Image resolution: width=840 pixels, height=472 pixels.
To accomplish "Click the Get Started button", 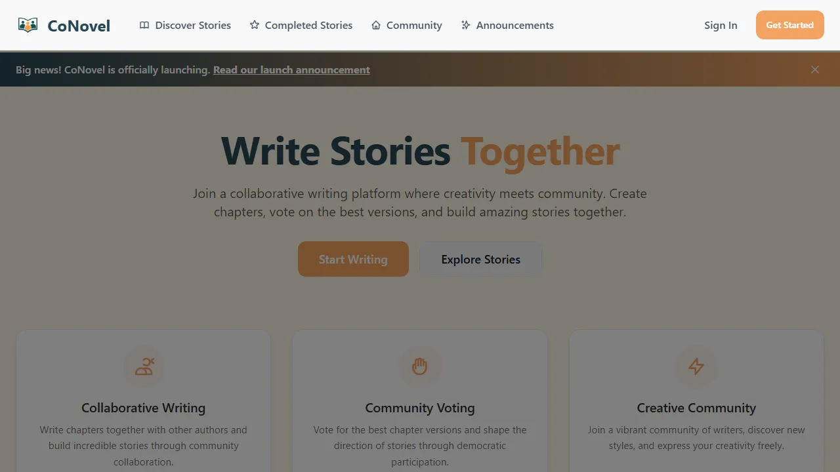I will tap(790, 25).
